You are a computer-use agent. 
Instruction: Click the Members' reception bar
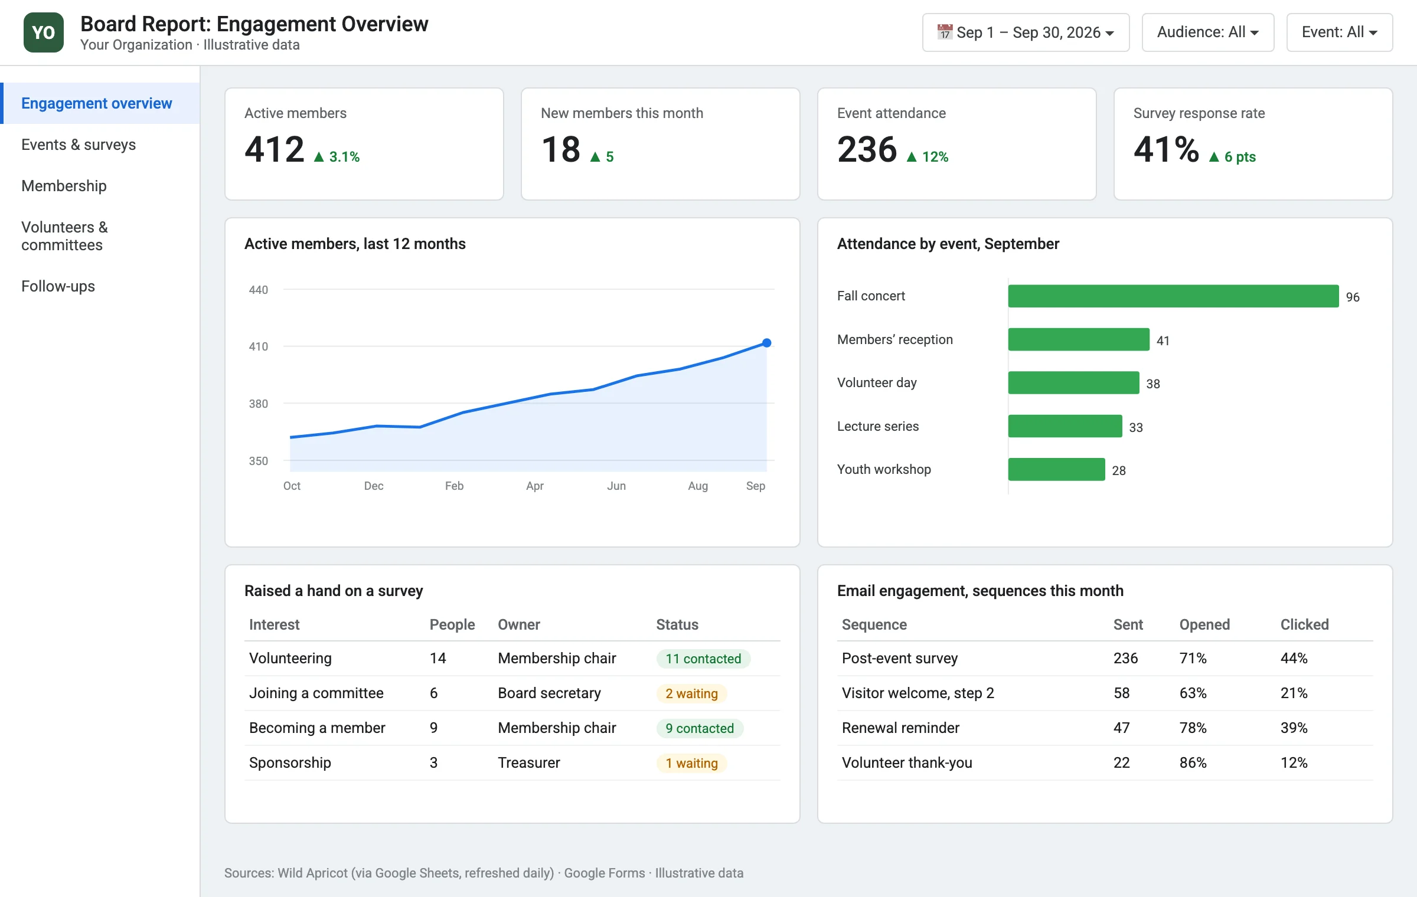1079,339
